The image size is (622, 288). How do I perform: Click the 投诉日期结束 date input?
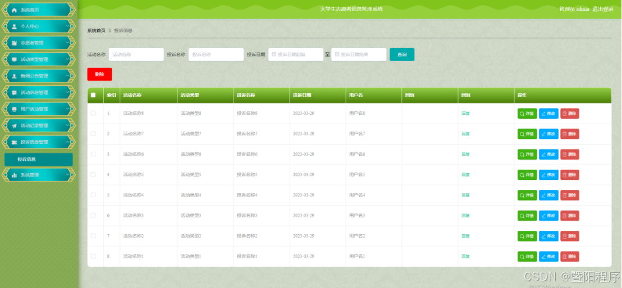(359, 55)
